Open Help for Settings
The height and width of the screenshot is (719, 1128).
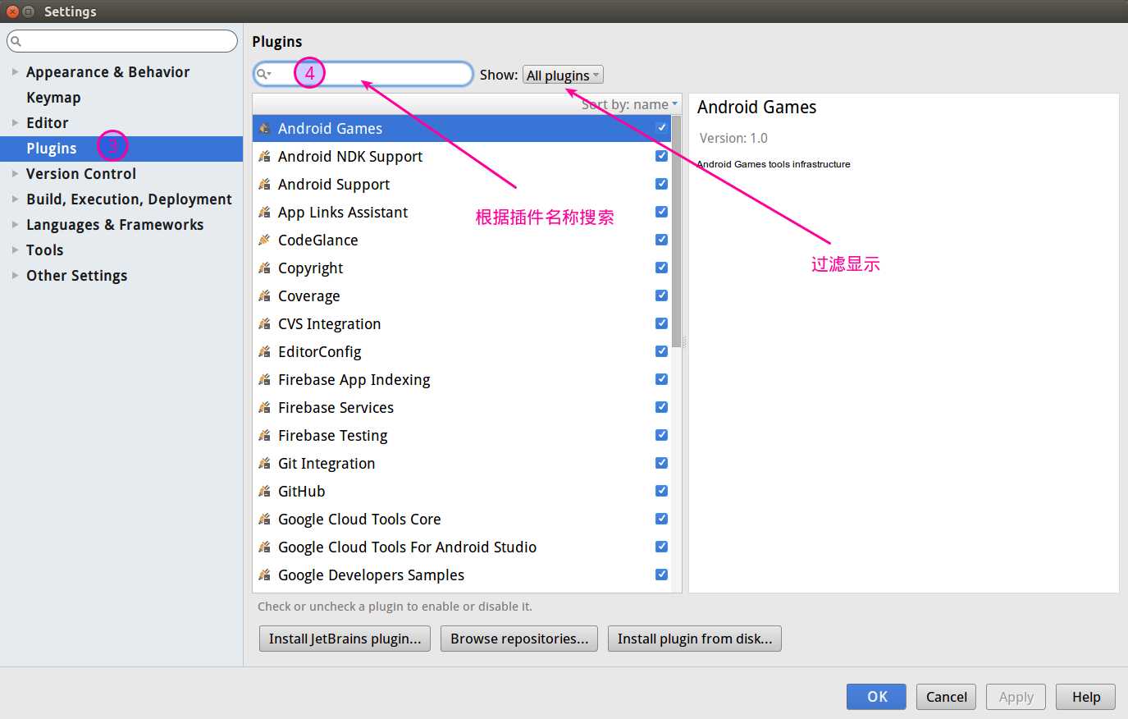click(1085, 697)
